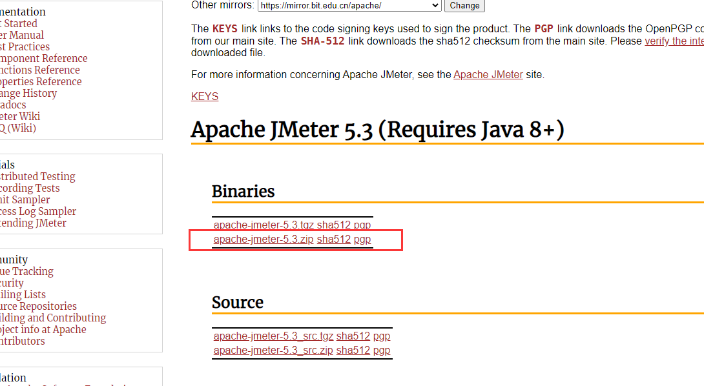Open Source Repositories community link
The image size is (704, 386).
point(38,306)
